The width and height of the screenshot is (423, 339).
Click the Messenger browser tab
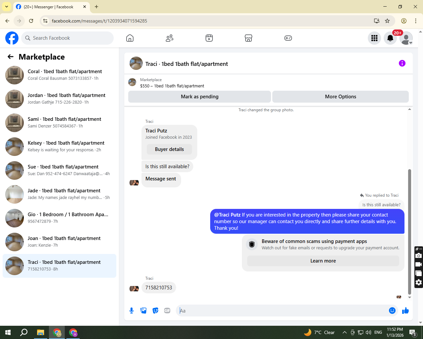point(51,7)
